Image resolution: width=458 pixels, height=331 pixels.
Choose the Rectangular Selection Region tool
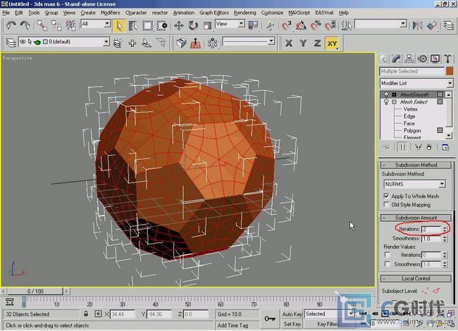tap(147, 25)
